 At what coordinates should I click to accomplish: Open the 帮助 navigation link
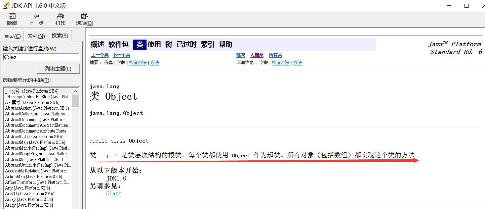tap(226, 44)
